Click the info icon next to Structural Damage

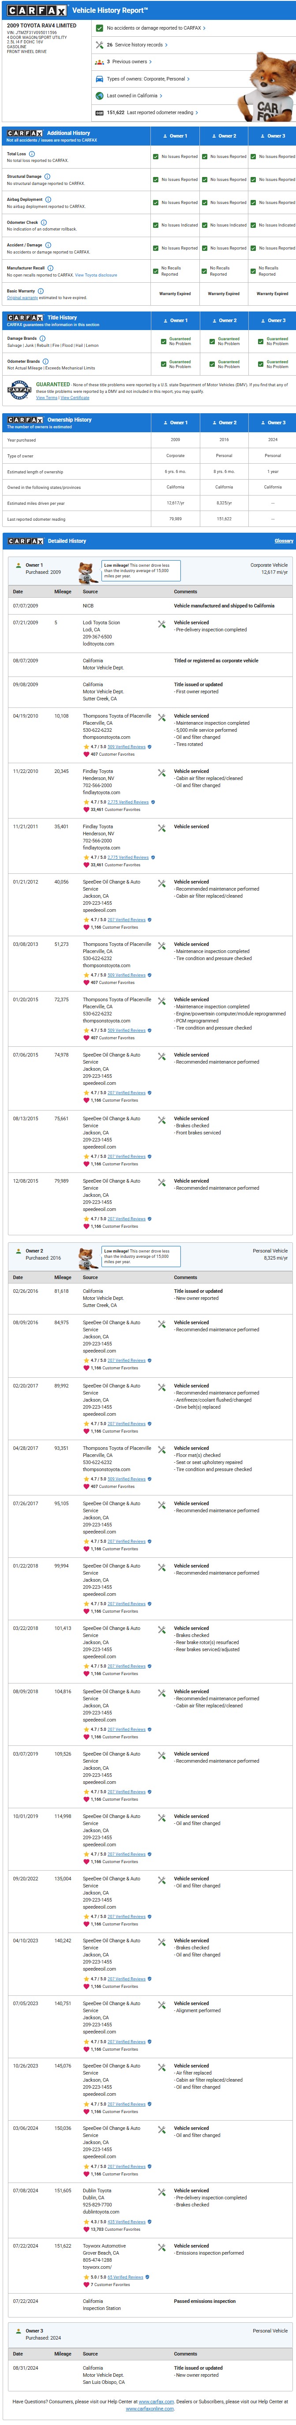coord(47,176)
